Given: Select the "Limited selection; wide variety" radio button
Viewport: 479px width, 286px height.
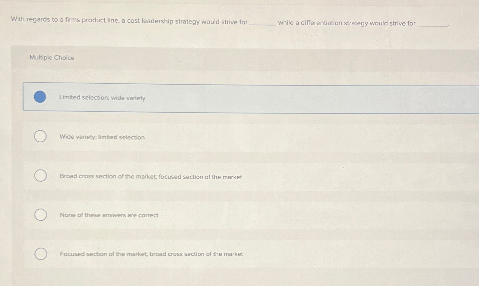Looking at the screenshot, I should pyautogui.click(x=40, y=97).
